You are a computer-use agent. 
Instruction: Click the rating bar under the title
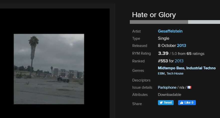click(x=175, y=22)
